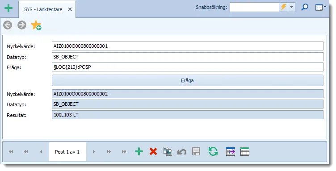Undo changes with the curved arrow
336x171 pixels.
pyautogui.click(x=182, y=152)
